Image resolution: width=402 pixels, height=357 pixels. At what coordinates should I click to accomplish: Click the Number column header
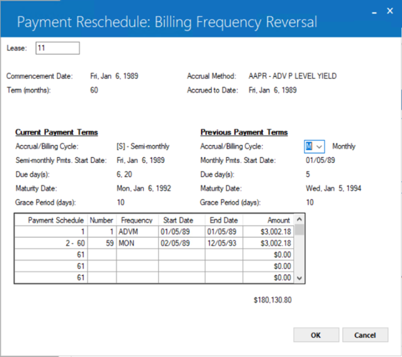coord(102,220)
